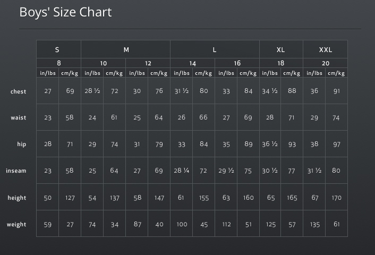Click the 28 ¼ inseam value for size 14

pos(182,171)
